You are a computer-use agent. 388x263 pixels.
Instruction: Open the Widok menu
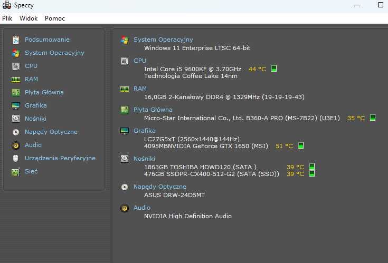coord(29,18)
